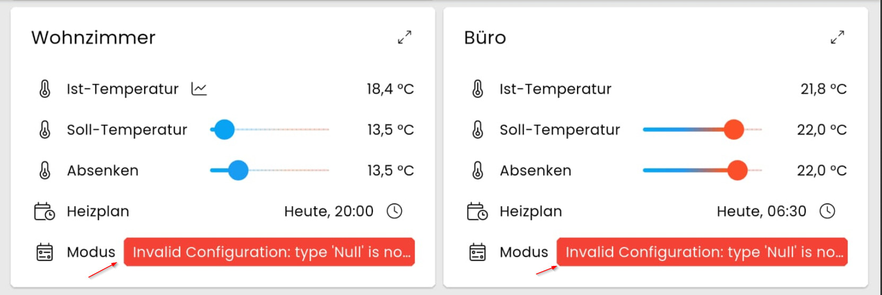
Task: Open the Wohnzimmer Heizplan clock icon
Action: [x=394, y=211]
